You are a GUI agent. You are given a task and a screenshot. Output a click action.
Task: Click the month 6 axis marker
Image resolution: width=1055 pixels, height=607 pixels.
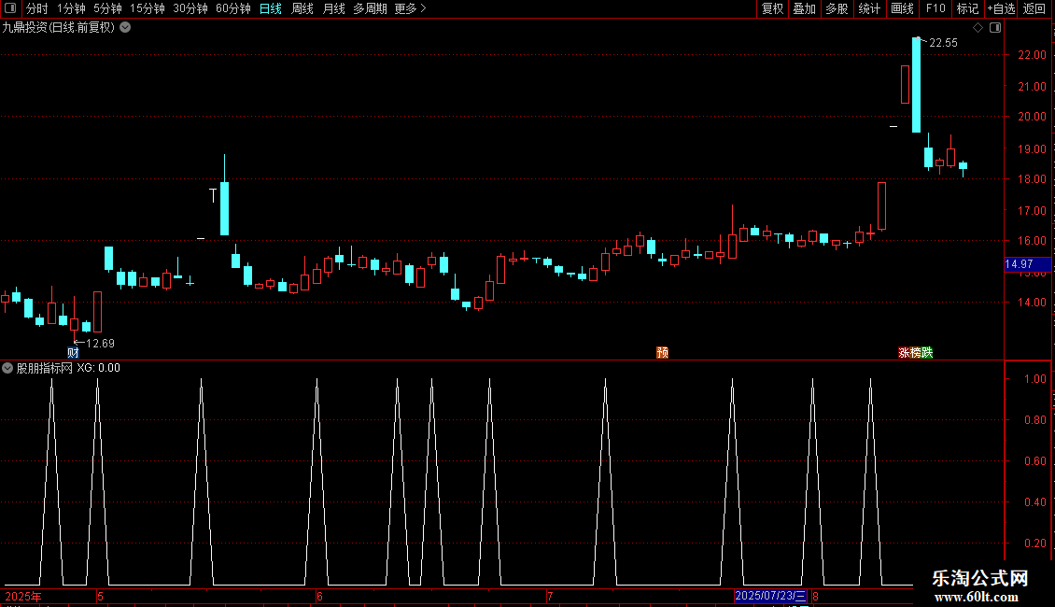click(320, 597)
